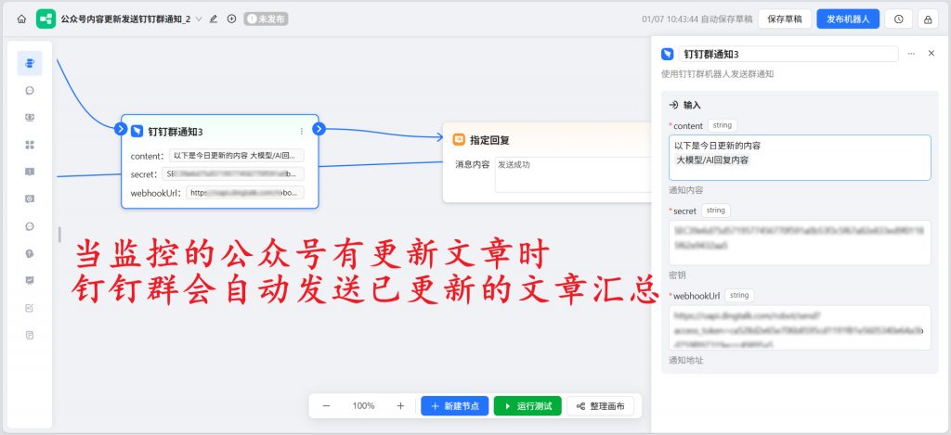Image resolution: width=951 pixels, height=435 pixels.
Task: Click 整理画布 button
Action: (x=601, y=406)
